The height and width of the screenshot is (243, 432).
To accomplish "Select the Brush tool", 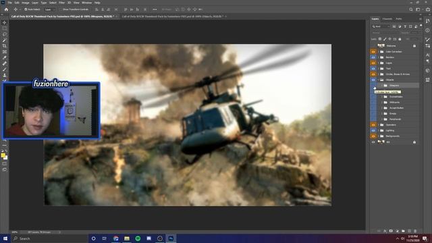I will pos(5,69).
